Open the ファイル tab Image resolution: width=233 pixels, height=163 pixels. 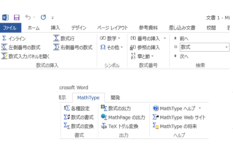10,28
